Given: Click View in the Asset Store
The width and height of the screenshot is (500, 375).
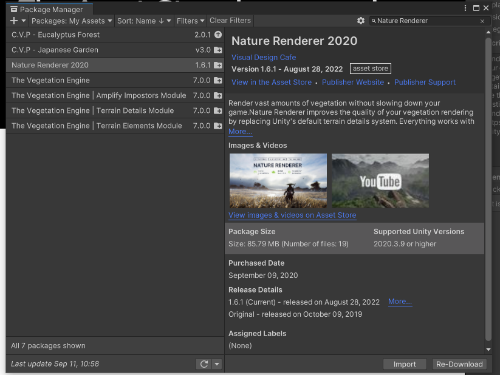Looking at the screenshot, I should [x=272, y=82].
